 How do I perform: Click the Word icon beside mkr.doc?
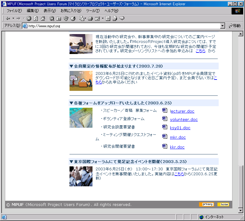pyautogui.click(x=165, y=136)
